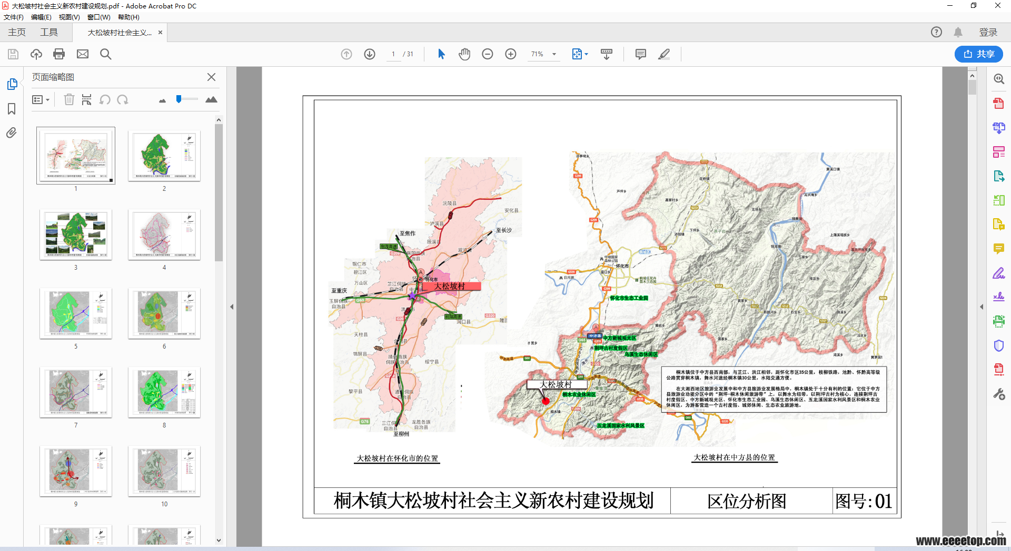Open search tools magnifier in right pane
The width and height of the screenshot is (1011, 551).
[x=999, y=79]
